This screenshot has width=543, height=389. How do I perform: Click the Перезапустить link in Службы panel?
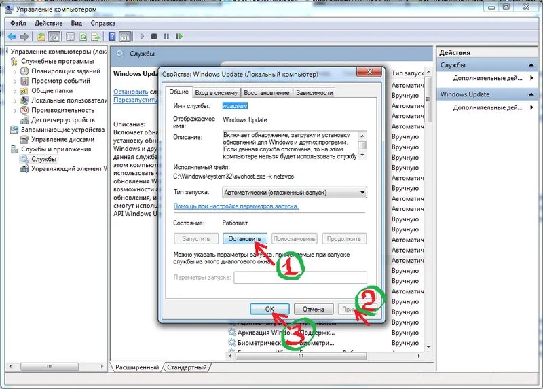[135, 100]
